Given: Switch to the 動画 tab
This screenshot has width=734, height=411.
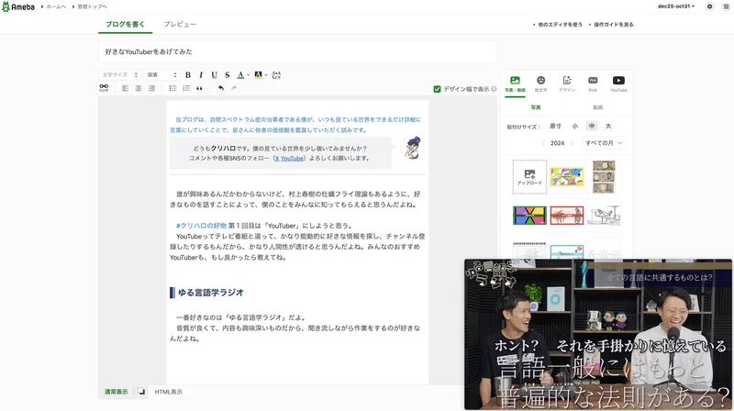Looking at the screenshot, I should (597, 107).
